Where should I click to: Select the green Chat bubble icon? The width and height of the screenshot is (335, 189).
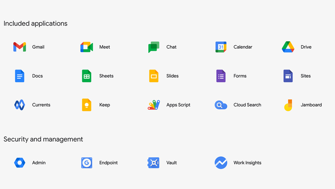click(154, 47)
